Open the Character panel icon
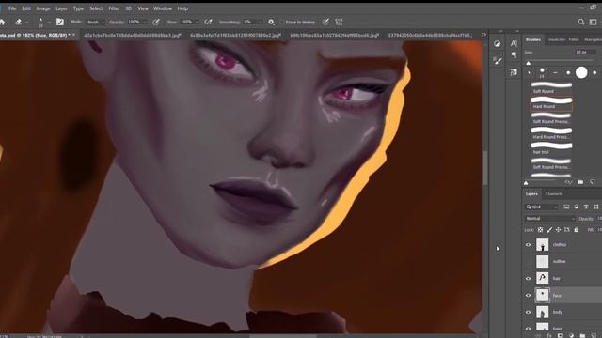Viewport: 602px width, 338px height. point(514,43)
